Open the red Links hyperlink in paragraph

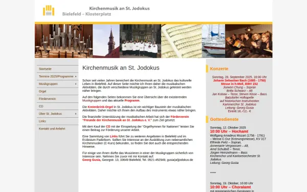114,136
